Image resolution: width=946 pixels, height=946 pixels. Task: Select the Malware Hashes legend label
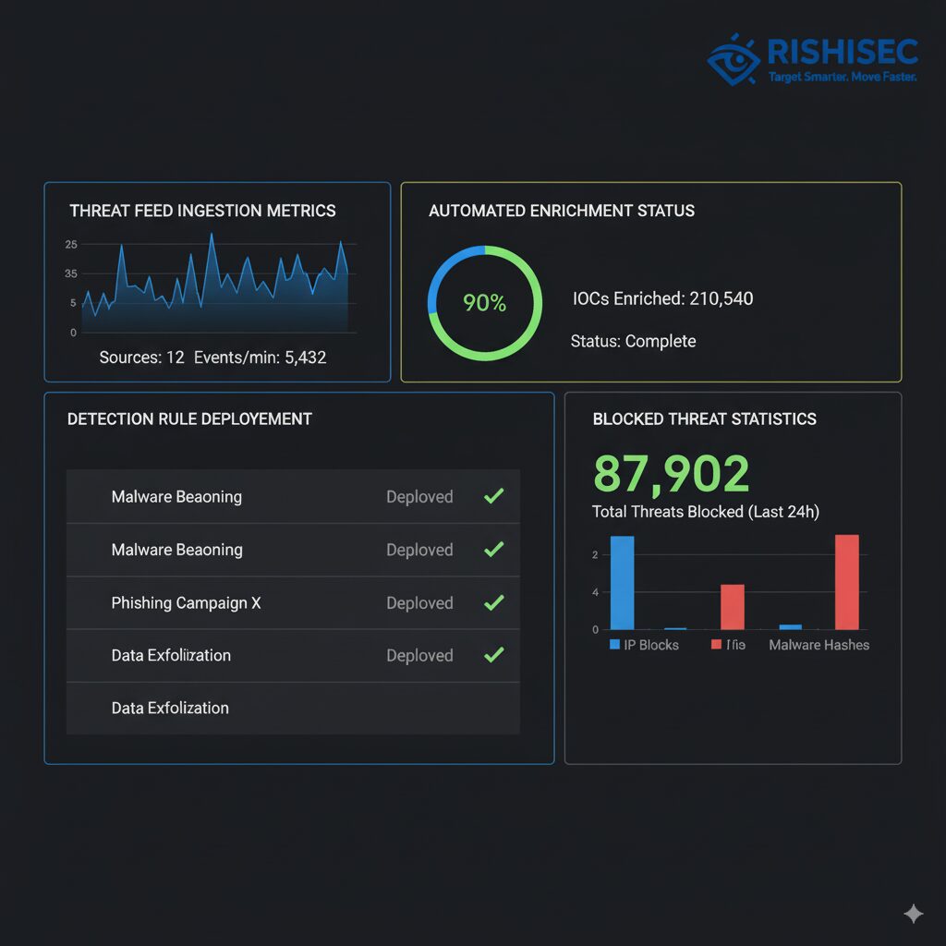tap(819, 645)
